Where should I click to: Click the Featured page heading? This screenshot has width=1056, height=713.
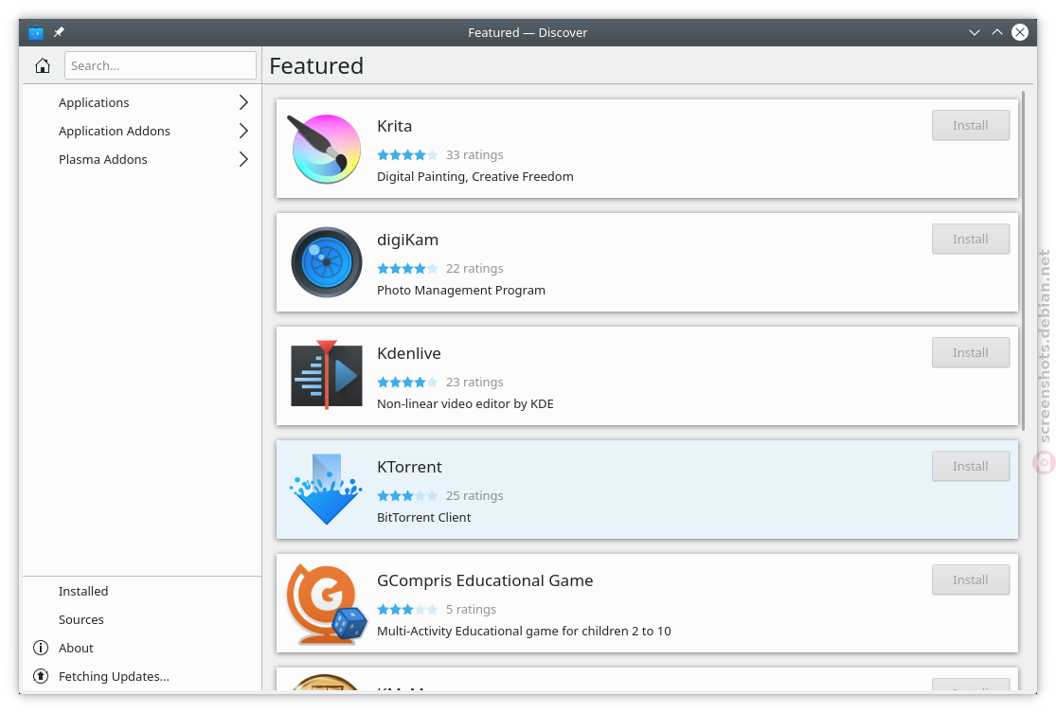pyautogui.click(x=316, y=66)
